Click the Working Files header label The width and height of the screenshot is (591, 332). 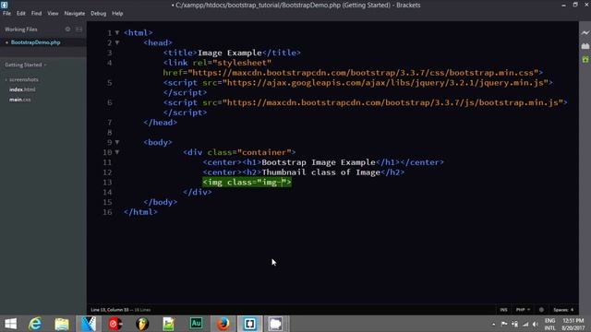click(x=21, y=30)
